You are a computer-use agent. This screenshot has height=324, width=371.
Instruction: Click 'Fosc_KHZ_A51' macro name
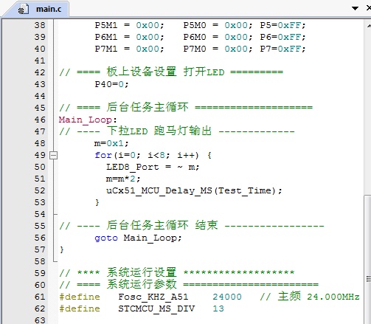(153, 297)
